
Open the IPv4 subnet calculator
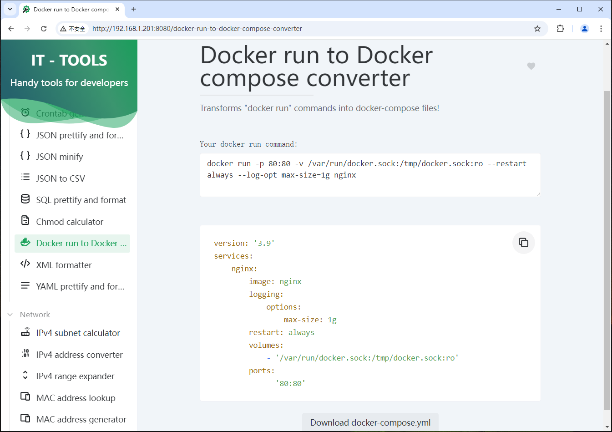(78, 333)
